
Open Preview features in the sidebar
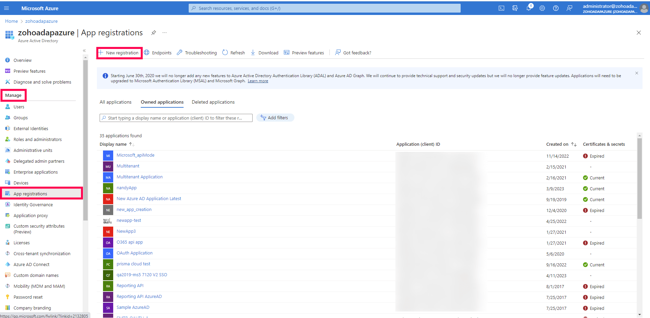pyautogui.click(x=30, y=71)
